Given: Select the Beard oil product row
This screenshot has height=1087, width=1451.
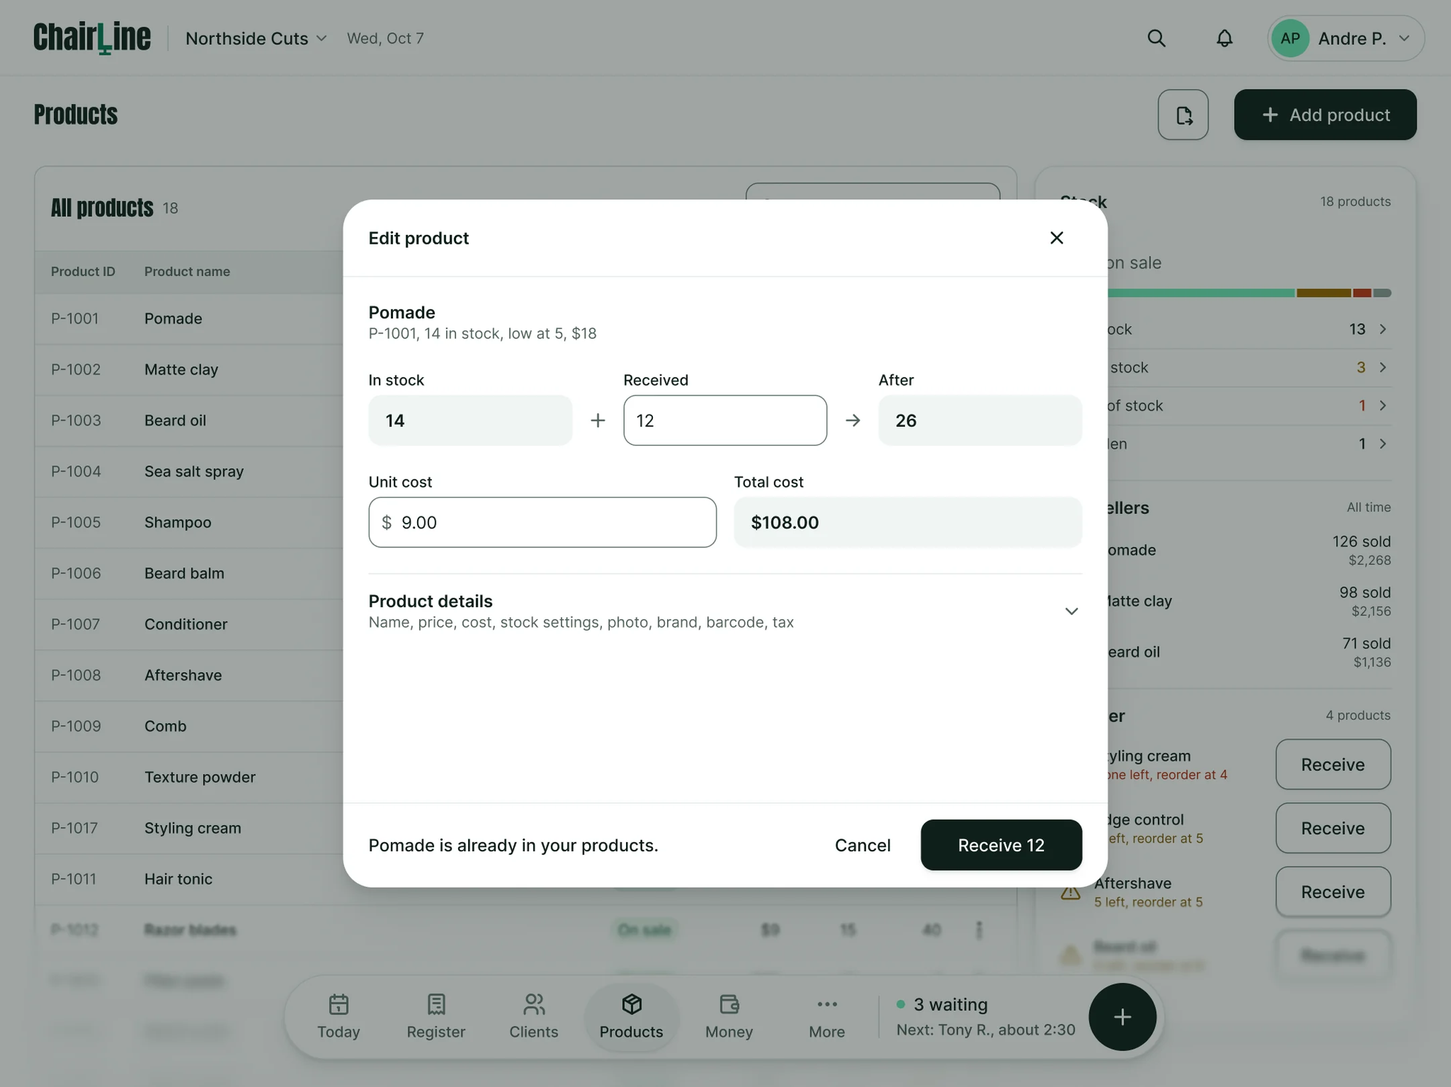Looking at the screenshot, I should [x=189, y=420].
